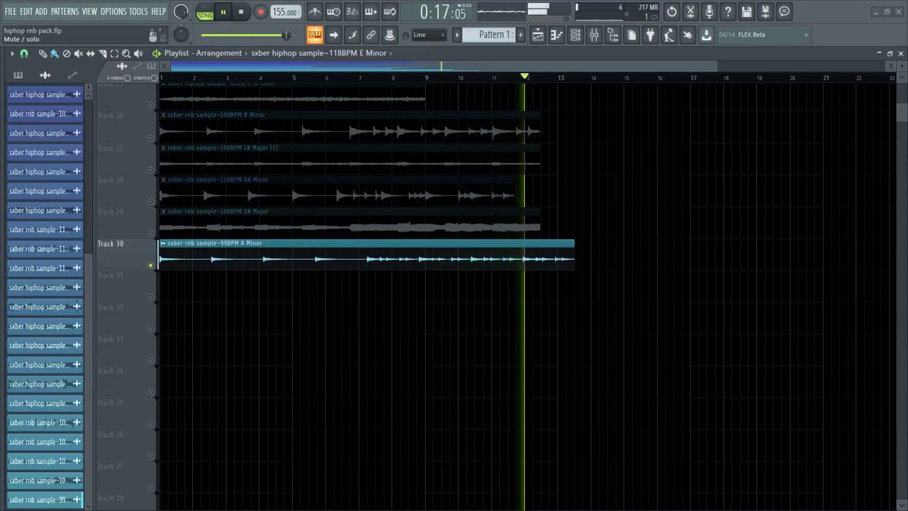
Task: Open the plugin picker plug icon
Action: (x=650, y=35)
